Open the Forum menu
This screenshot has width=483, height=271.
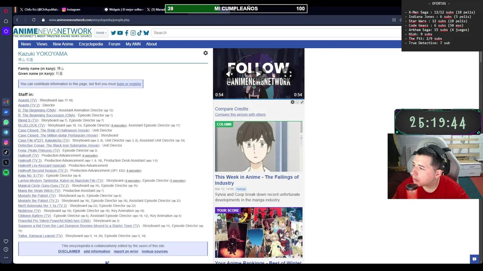click(114, 44)
